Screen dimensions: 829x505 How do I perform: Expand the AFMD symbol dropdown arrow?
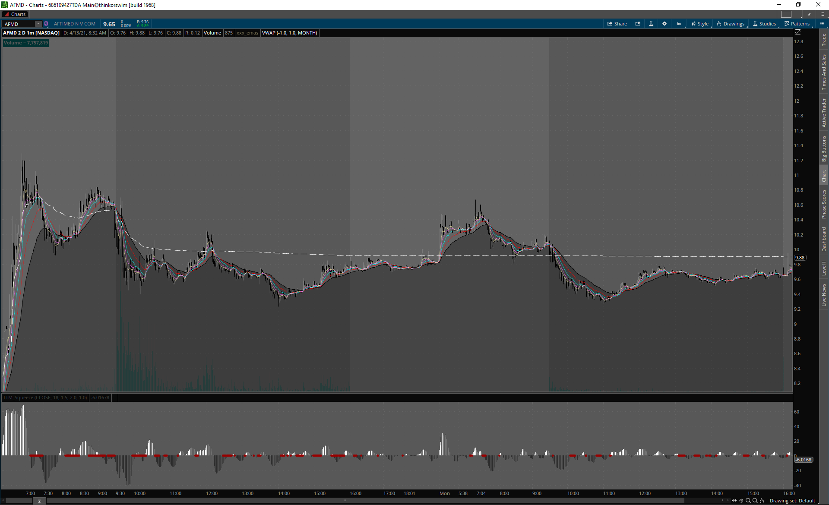click(38, 24)
